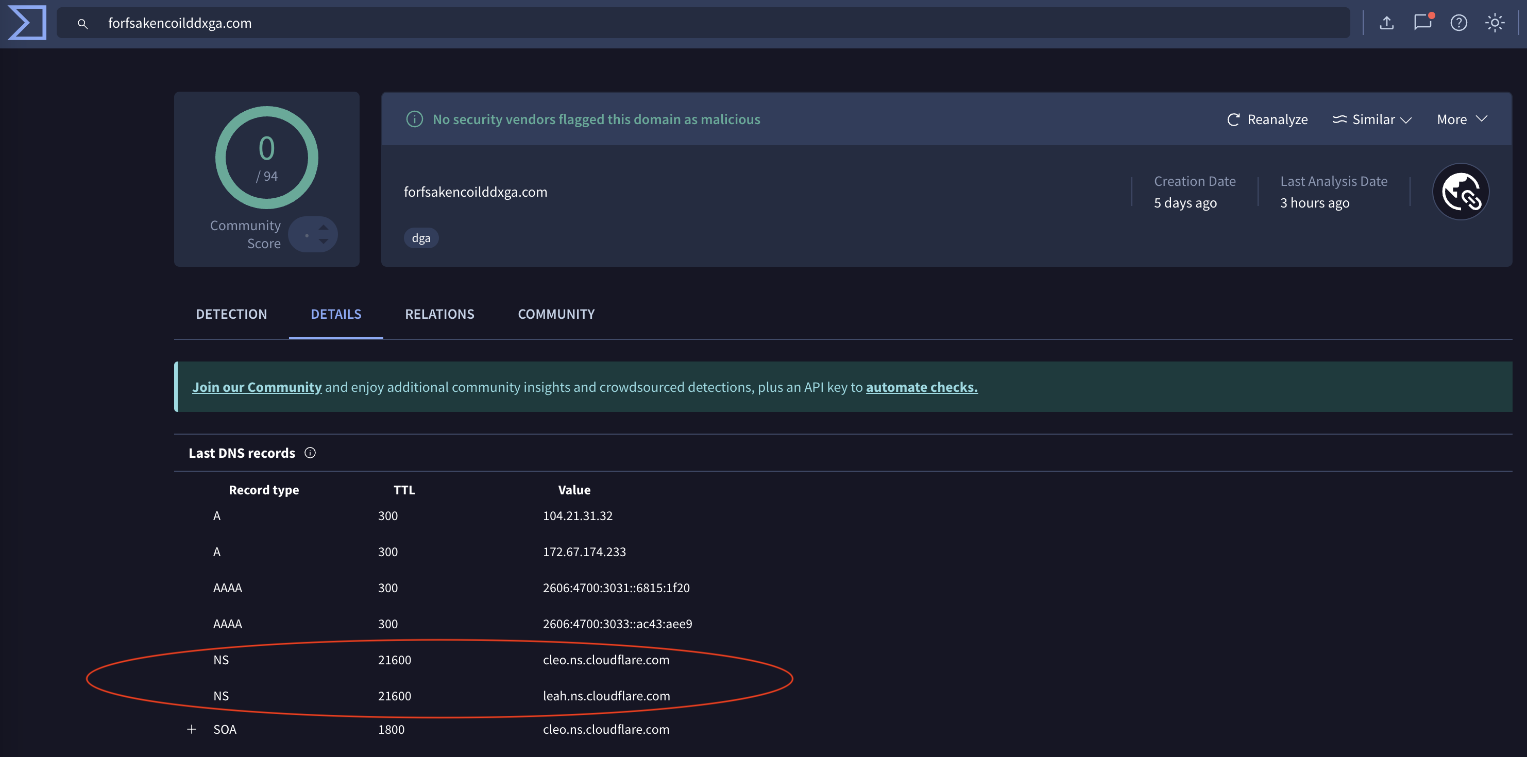Open the help question mark icon

1458,23
